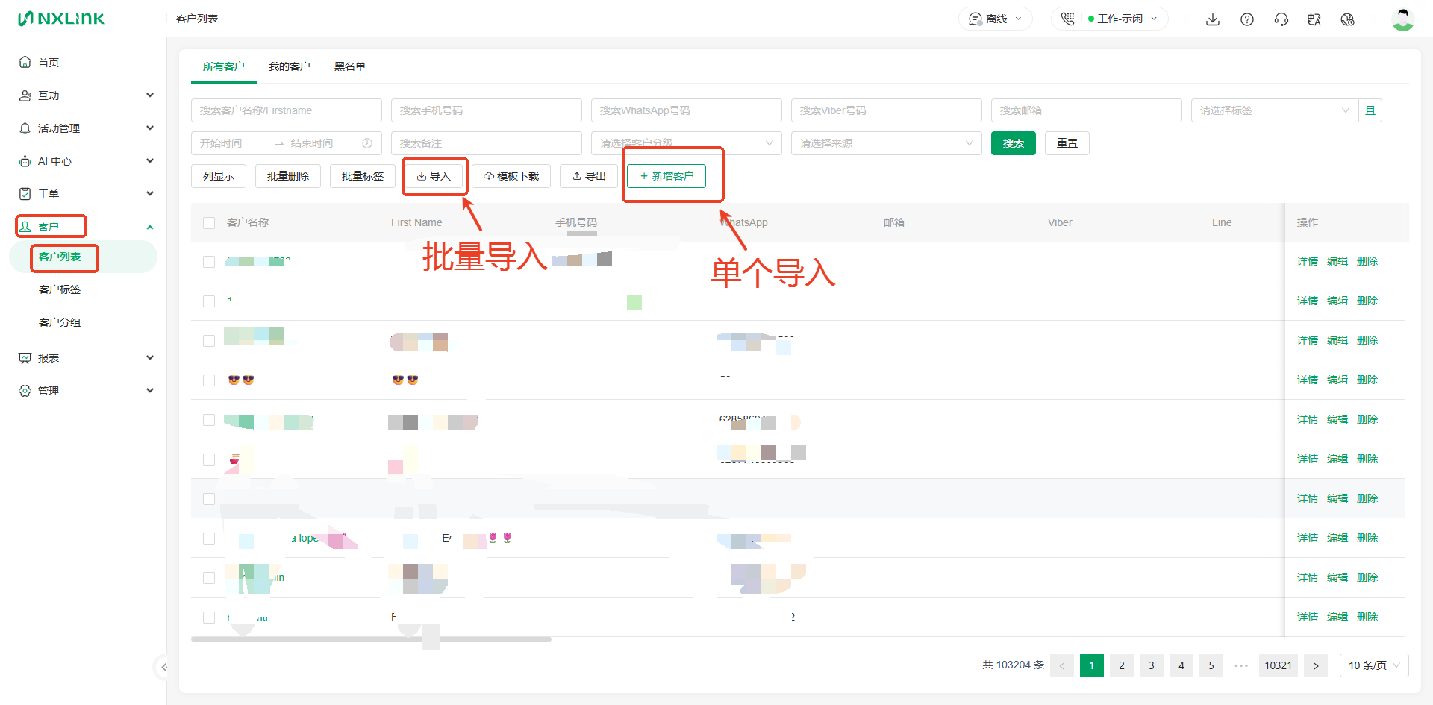Go to page 2 in the pagination

click(x=1121, y=665)
